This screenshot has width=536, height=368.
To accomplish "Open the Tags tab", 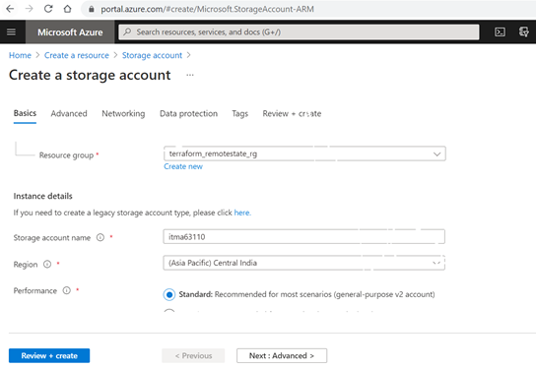I will 240,113.
